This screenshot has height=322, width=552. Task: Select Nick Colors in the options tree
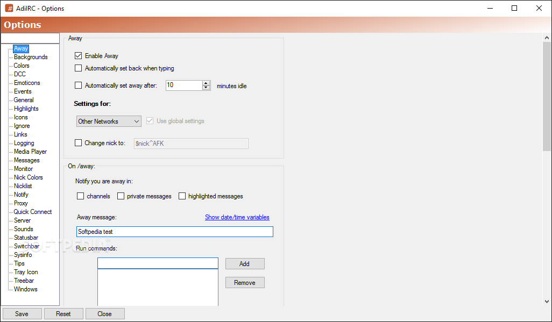tap(28, 177)
